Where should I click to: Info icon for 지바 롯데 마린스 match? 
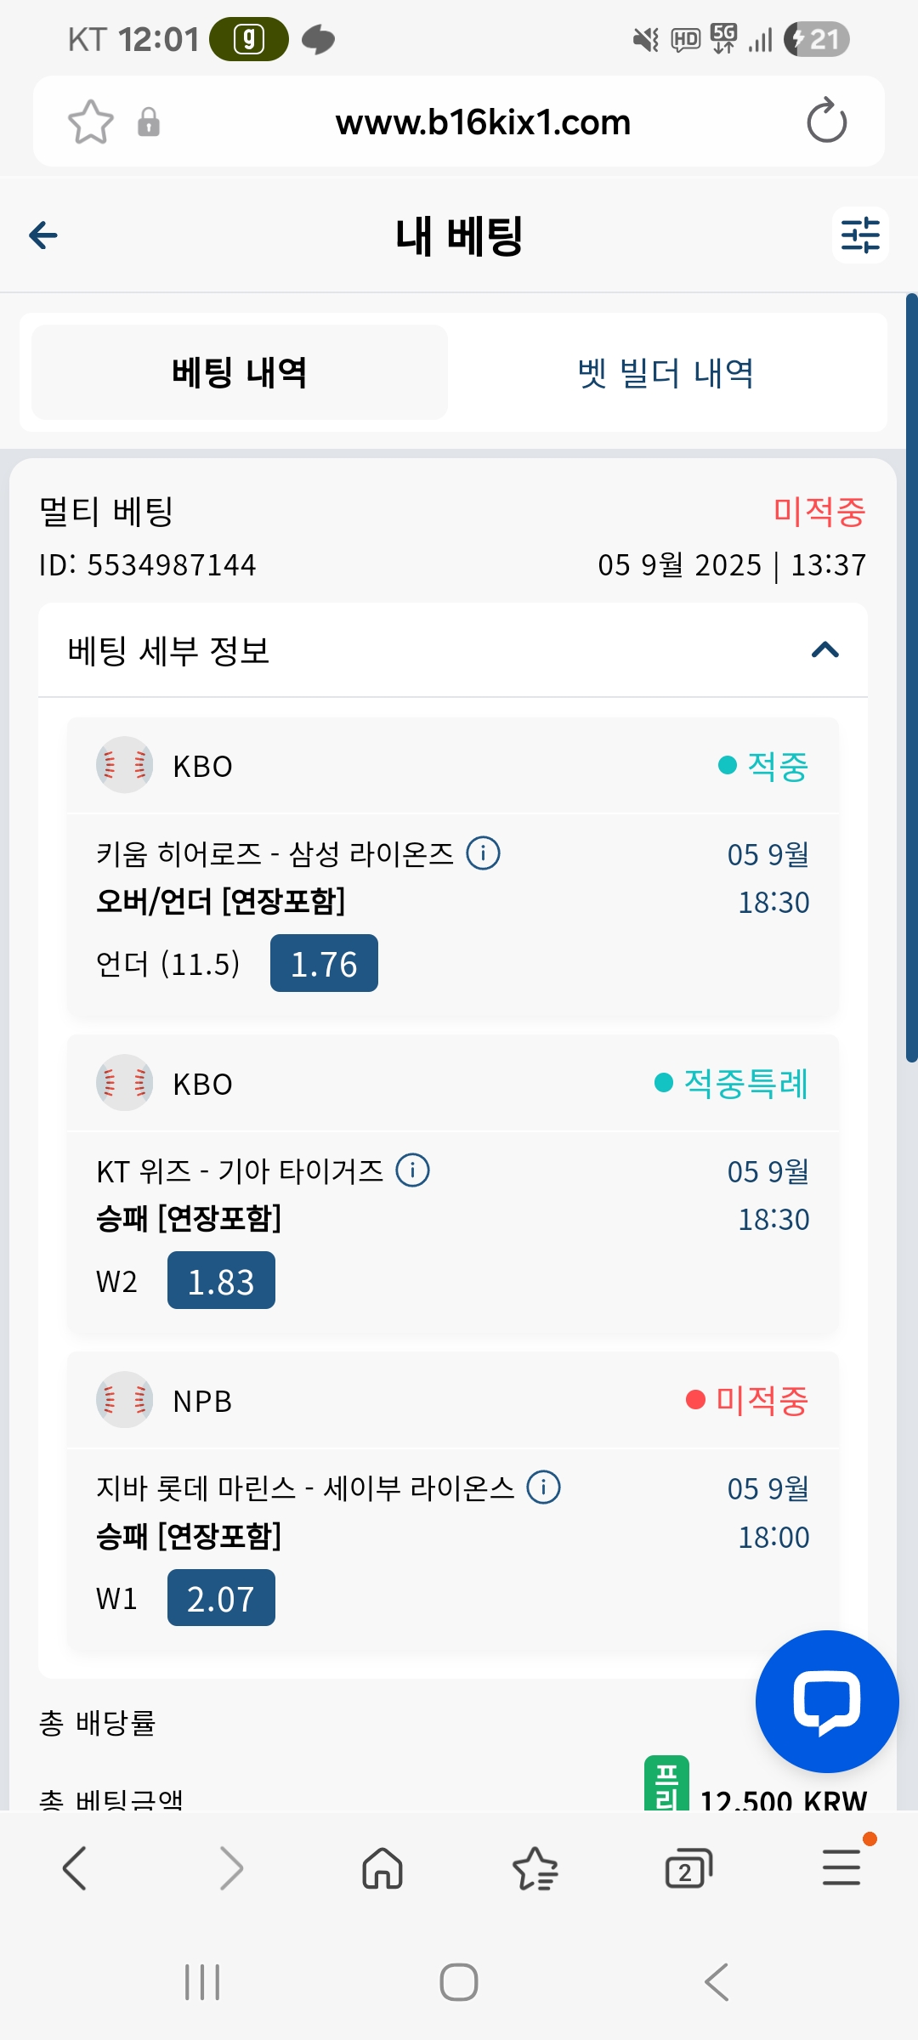click(544, 1487)
